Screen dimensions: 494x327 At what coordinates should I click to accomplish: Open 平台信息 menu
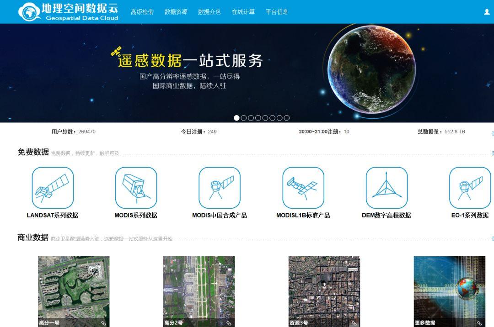[x=277, y=12]
